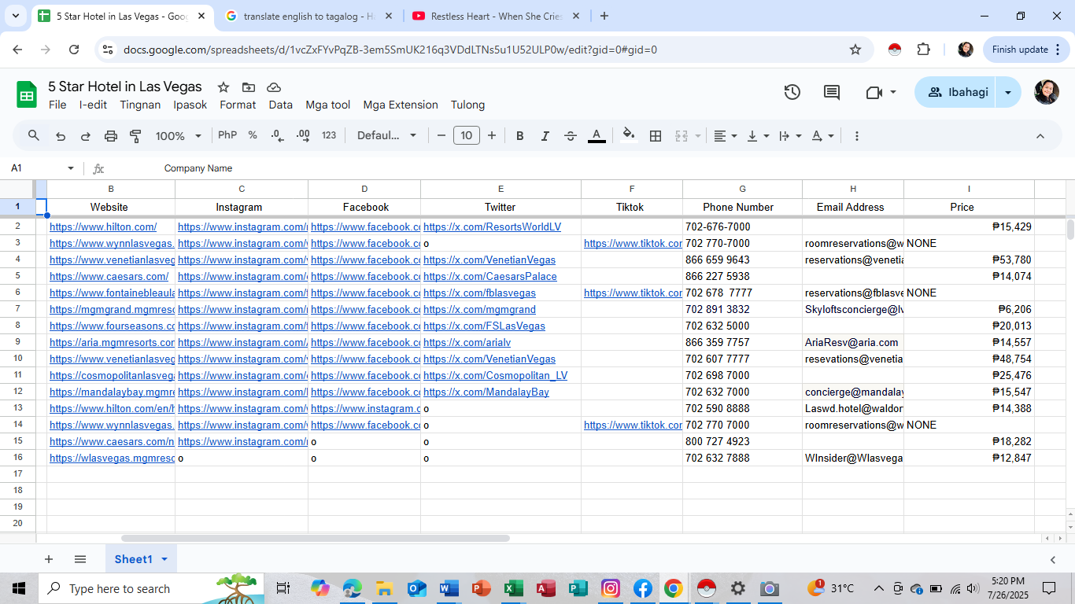The height and width of the screenshot is (604, 1075).
Task: Open the borders menu
Action: [656, 136]
